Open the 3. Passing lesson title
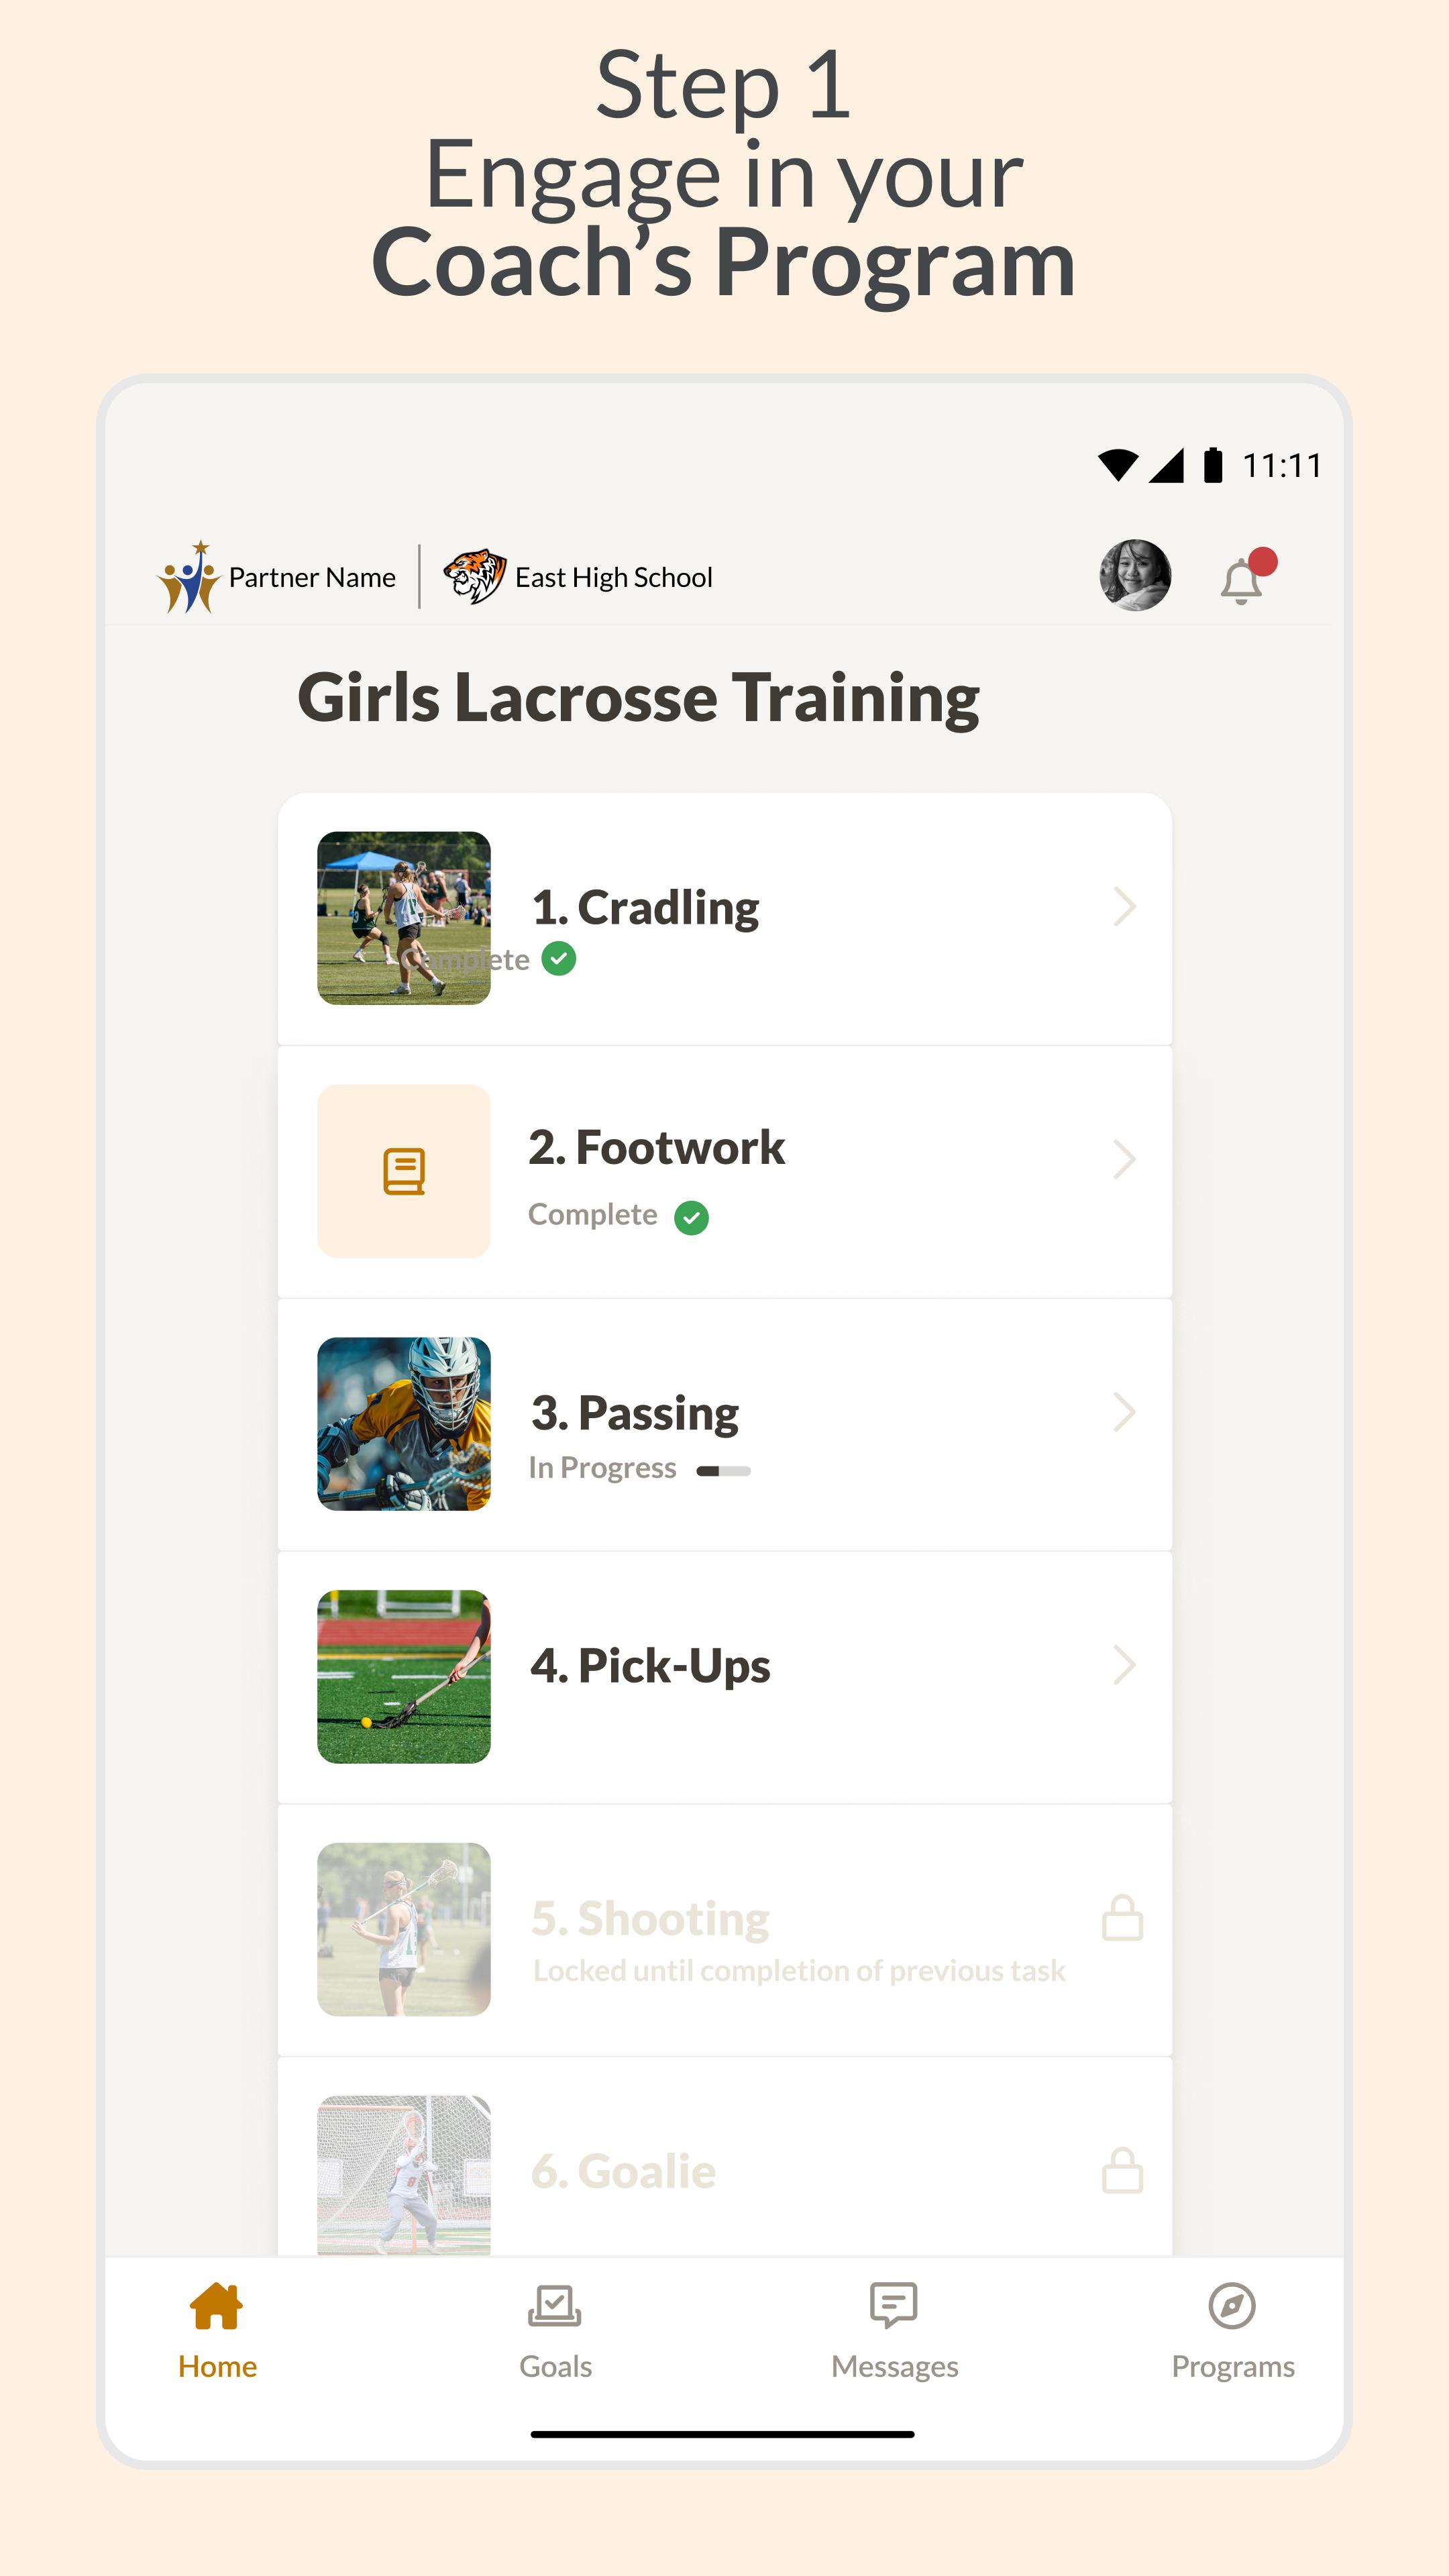Image resolution: width=1449 pixels, height=2576 pixels. (x=634, y=1414)
